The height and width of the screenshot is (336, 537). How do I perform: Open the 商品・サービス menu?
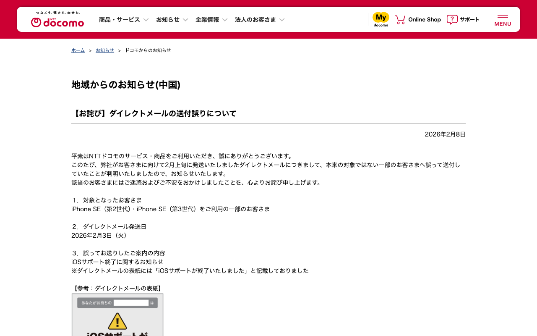[120, 20]
